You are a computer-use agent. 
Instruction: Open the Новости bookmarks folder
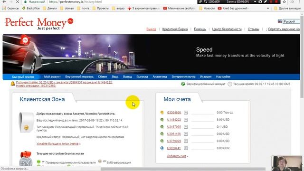(207, 9)
